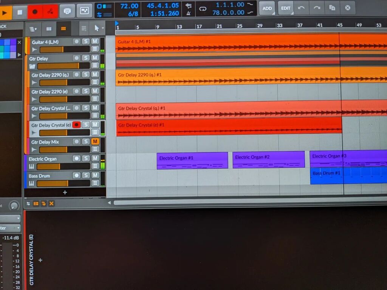Click loop start value 1.1.1.00
The image size is (387, 290).
click(x=230, y=5)
